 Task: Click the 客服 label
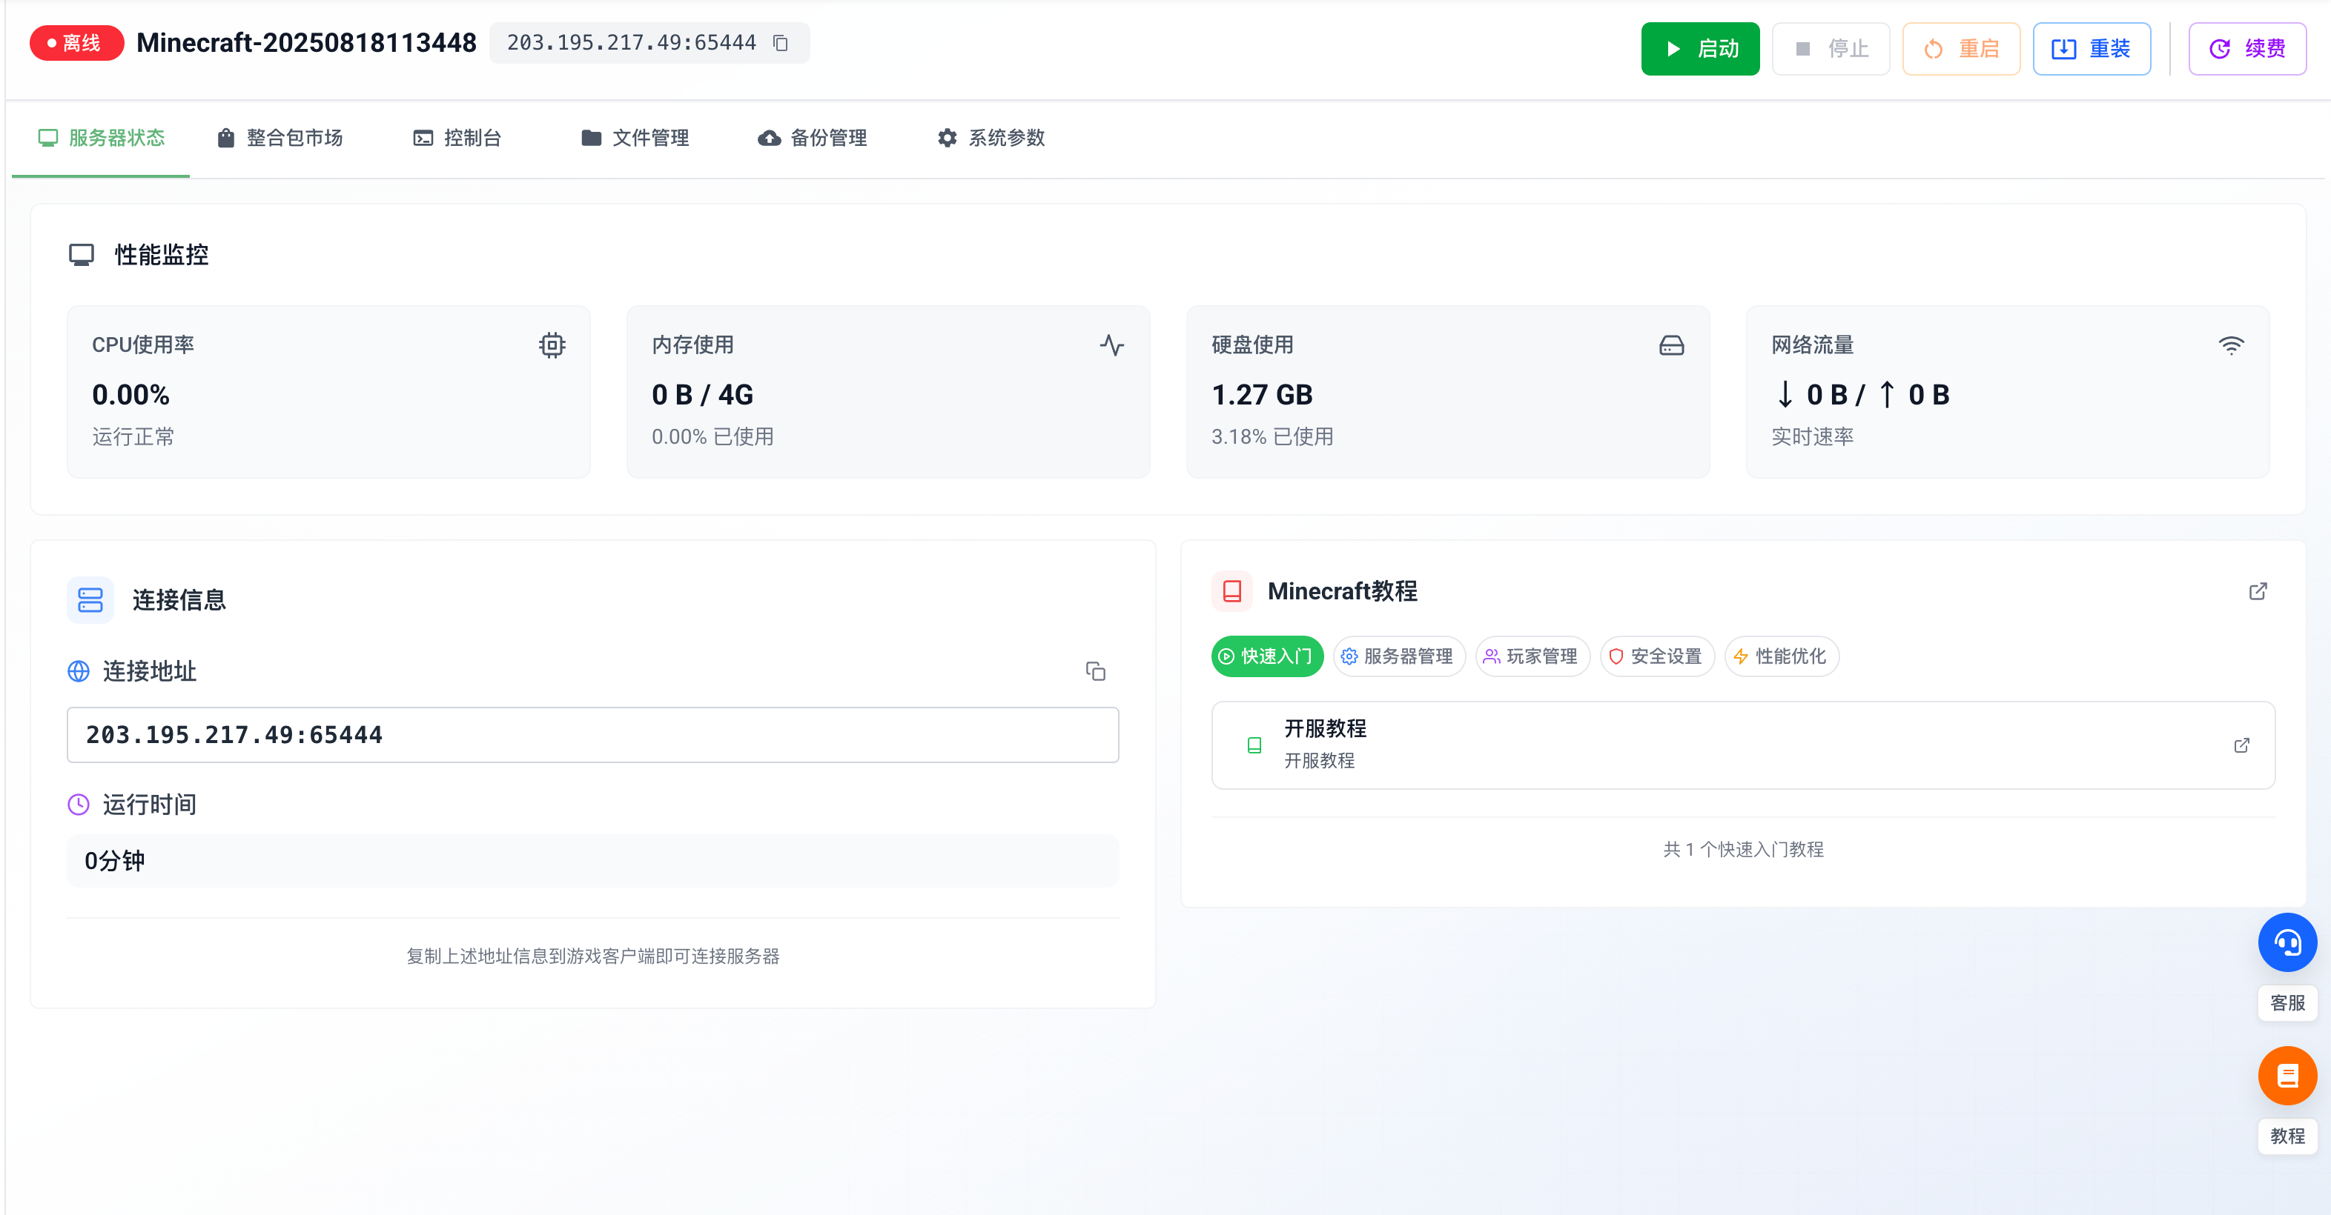point(2287,1002)
